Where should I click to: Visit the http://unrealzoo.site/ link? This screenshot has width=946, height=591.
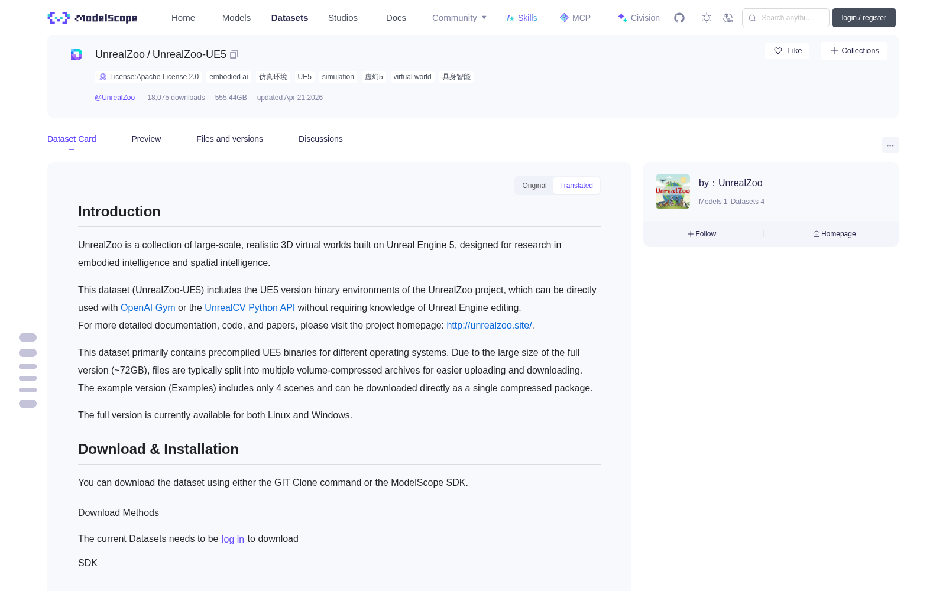(x=489, y=326)
